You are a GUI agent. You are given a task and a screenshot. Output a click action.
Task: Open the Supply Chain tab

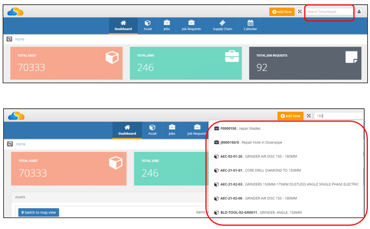pos(223,26)
